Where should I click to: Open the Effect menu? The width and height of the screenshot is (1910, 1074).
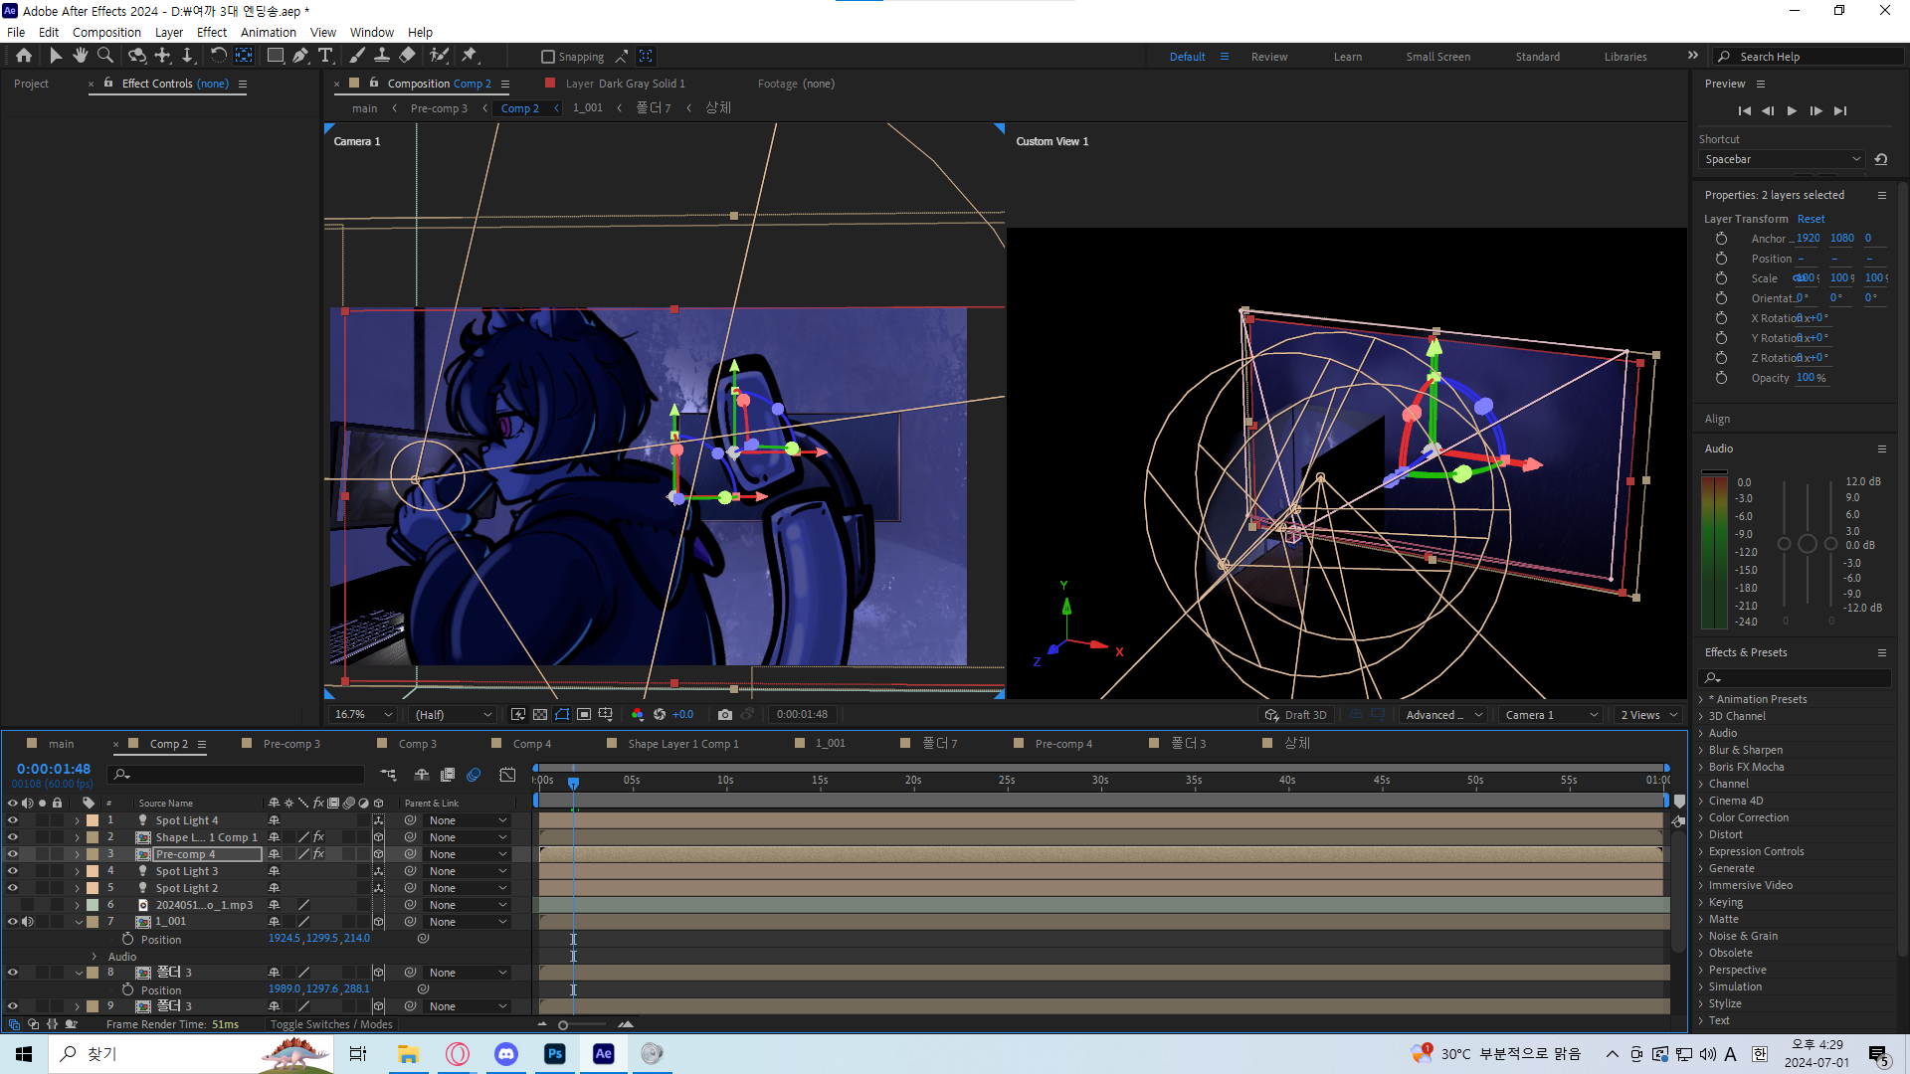click(x=212, y=32)
